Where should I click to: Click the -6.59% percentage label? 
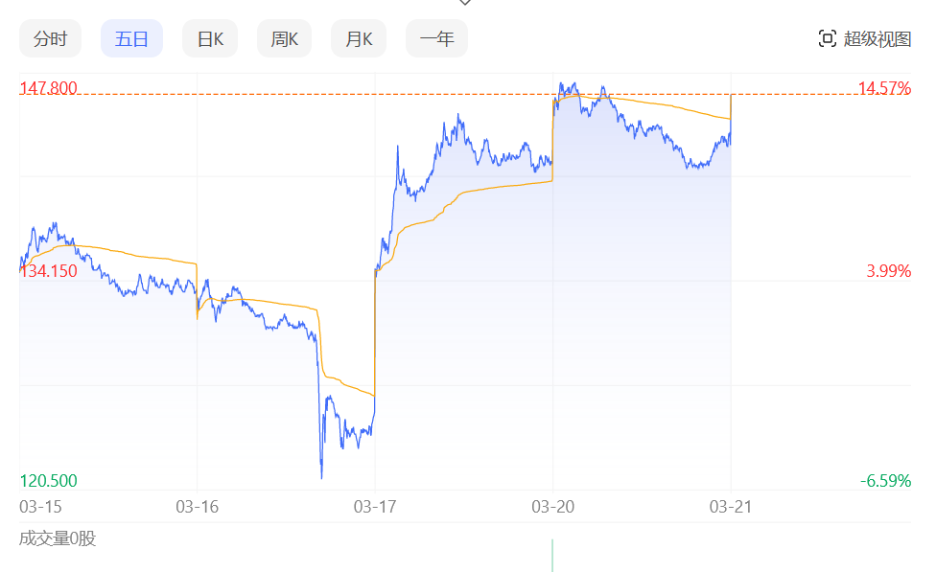885,481
